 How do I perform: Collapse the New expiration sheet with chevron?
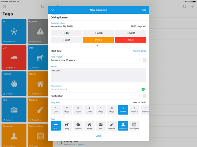point(52,10)
